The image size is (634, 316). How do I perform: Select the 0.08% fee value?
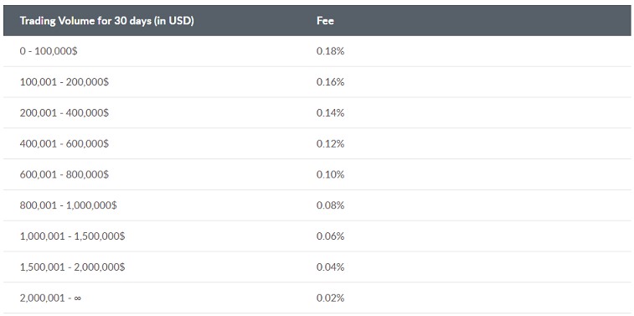tap(330, 205)
